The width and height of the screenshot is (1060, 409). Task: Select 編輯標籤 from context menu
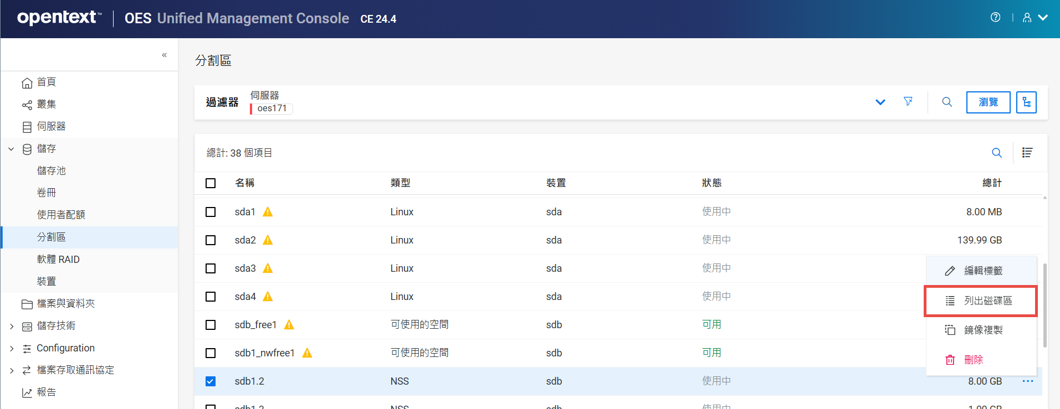click(x=981, y=271)
